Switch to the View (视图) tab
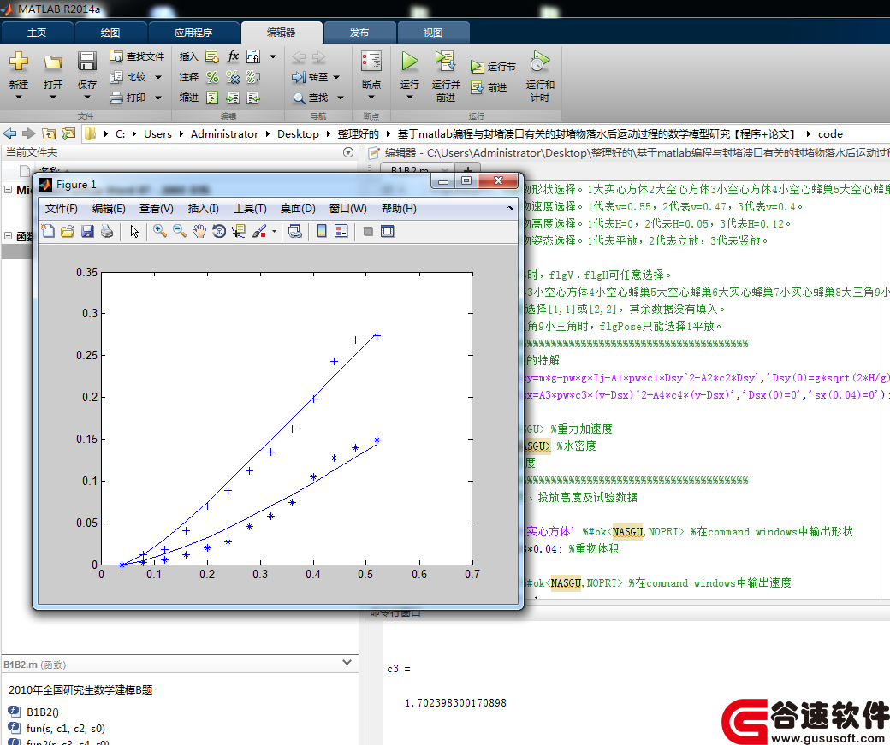The width and height of the screenshot is (890, 745). (x=433, y=33)
